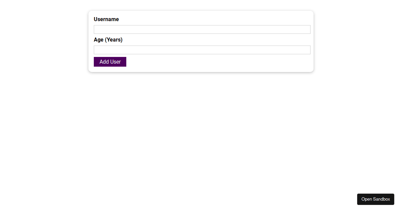The width and height of the screenshot is (402, 211).
Task: Click into the Age (Years) input field
Action: [x=202, y=50]
